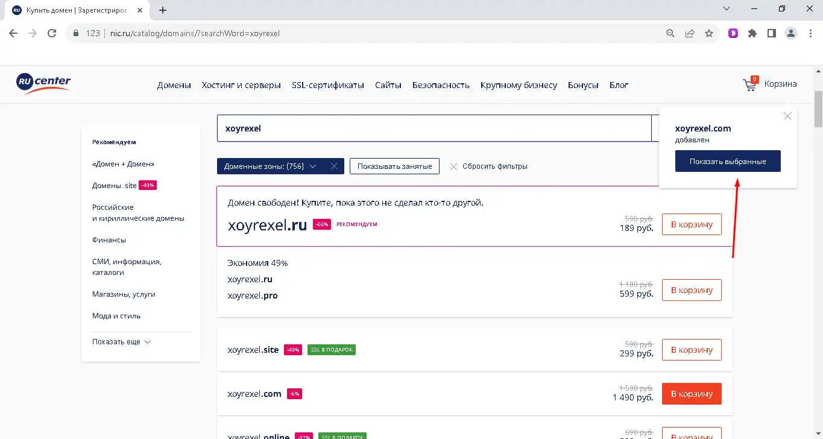Click the forward navigation arrow
The height and width of the screenshot is (439, 823).
[33, 33]
